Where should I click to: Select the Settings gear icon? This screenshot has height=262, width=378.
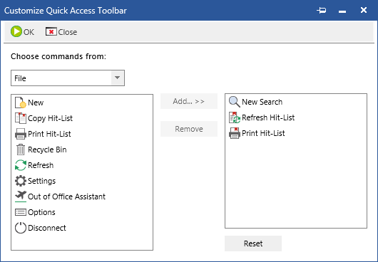point(21,181)
